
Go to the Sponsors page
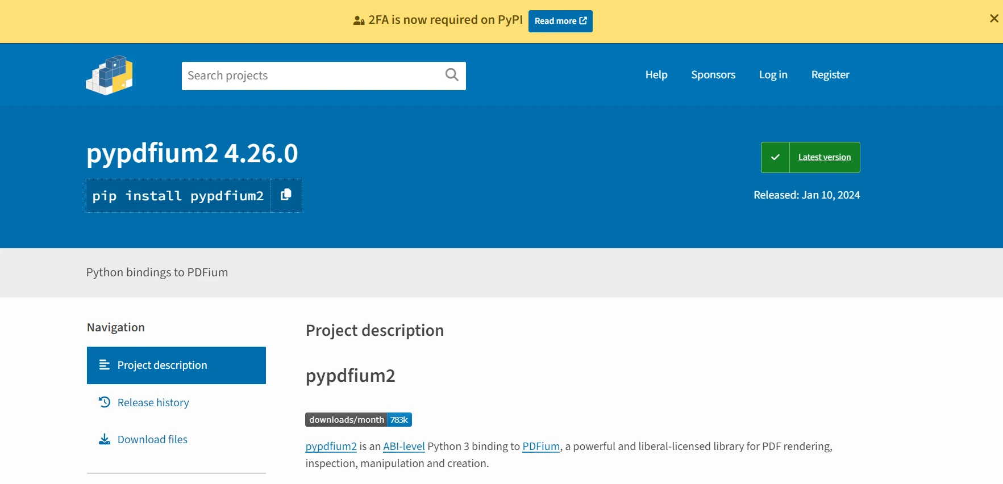tap(713, 75)
